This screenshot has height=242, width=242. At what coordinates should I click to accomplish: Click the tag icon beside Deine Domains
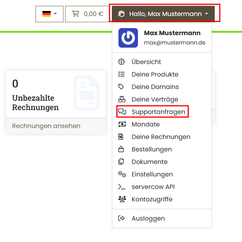pos(121,87)
